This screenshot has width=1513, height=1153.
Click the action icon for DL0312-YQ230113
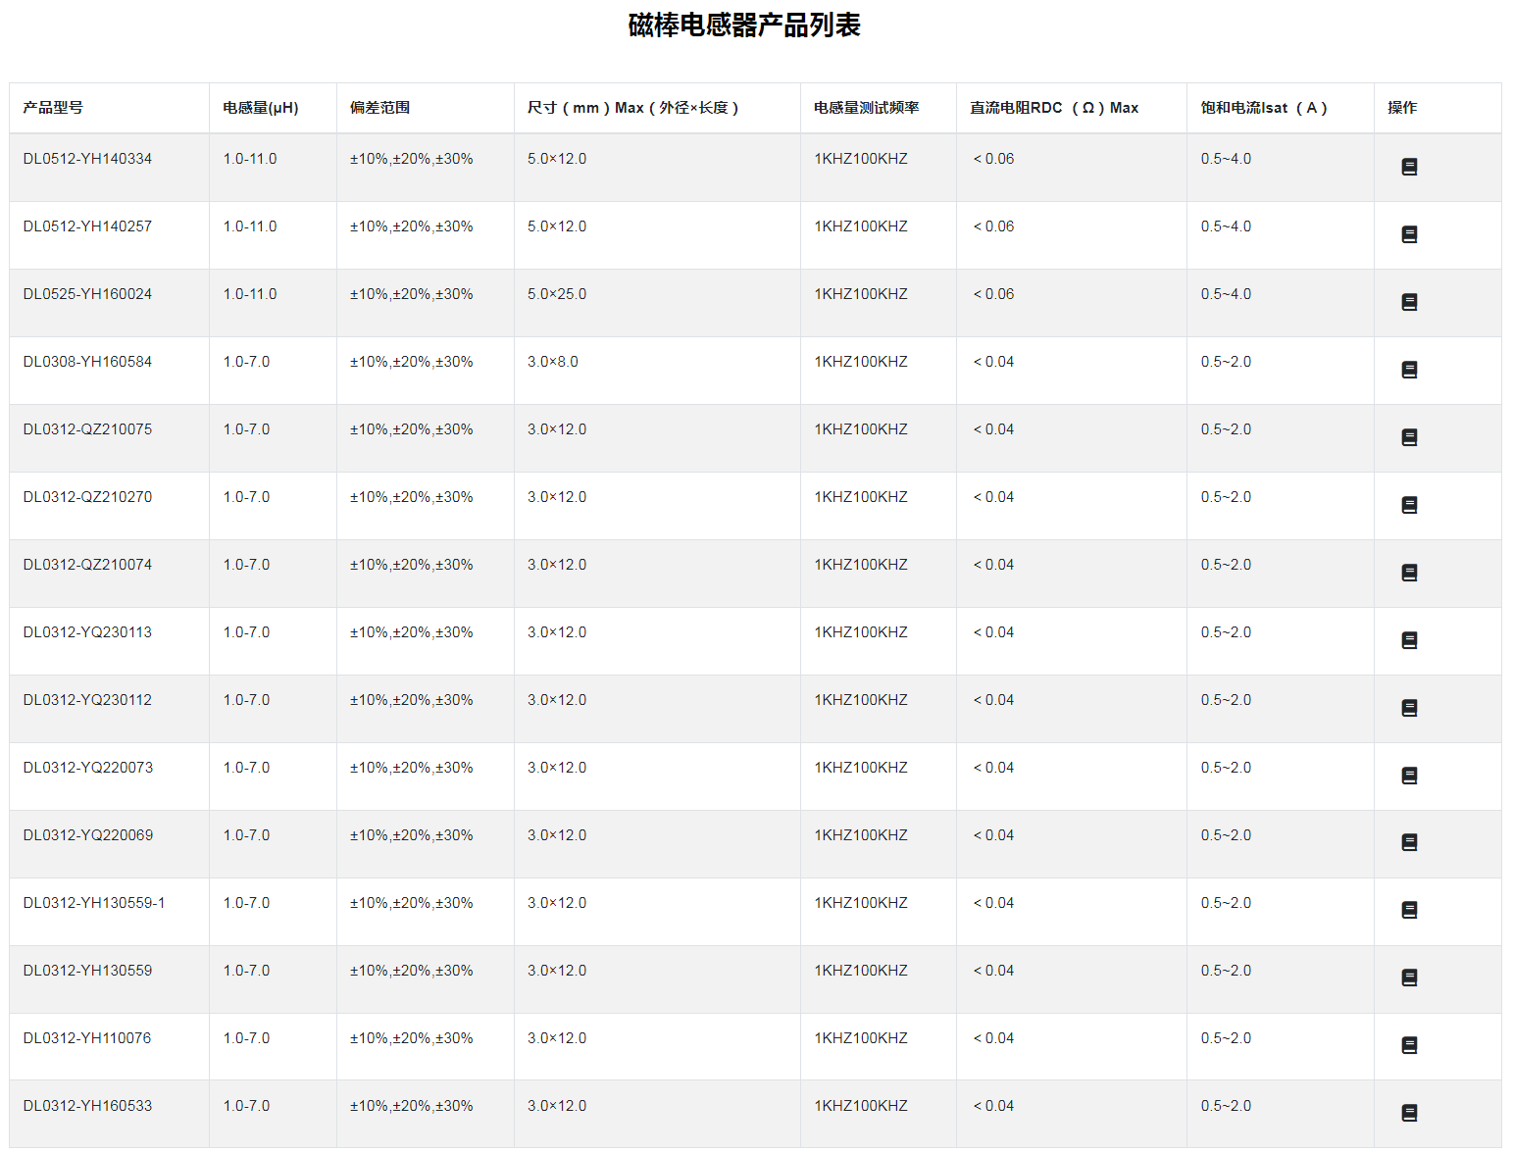[x=1409, y=640]
